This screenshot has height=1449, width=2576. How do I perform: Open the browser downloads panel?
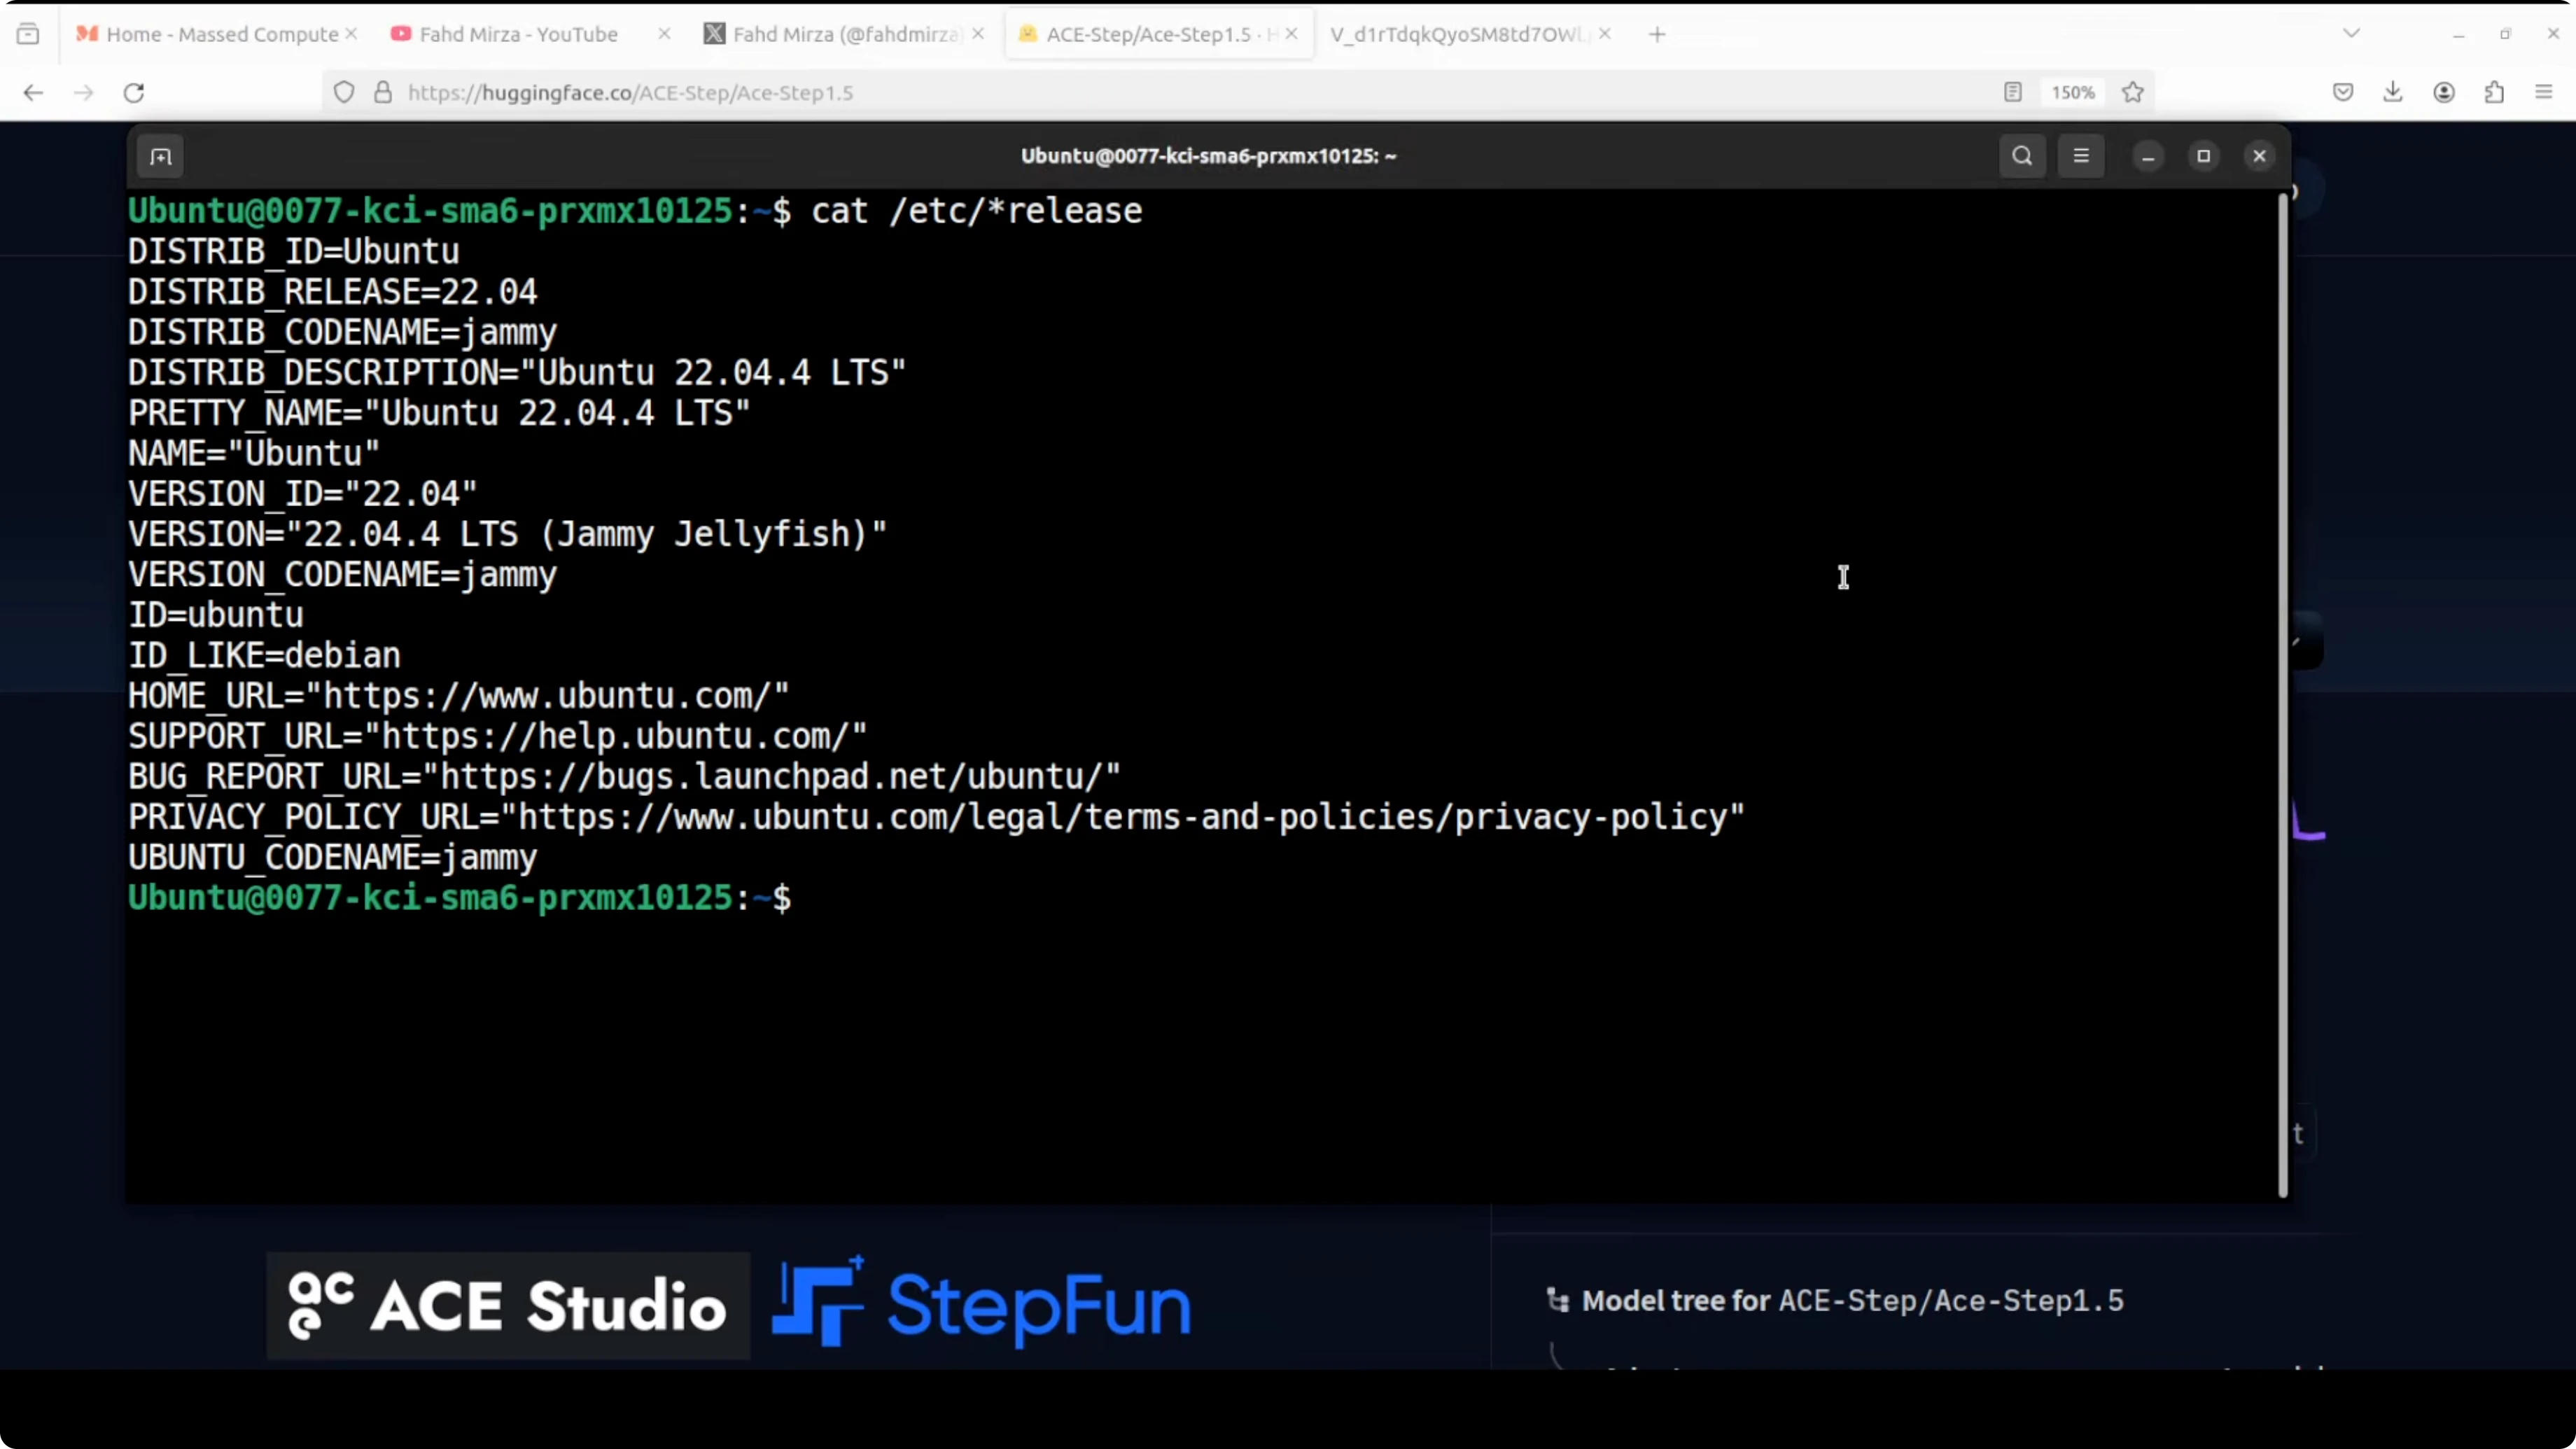pyautogui.click(x=2393, y=93)
